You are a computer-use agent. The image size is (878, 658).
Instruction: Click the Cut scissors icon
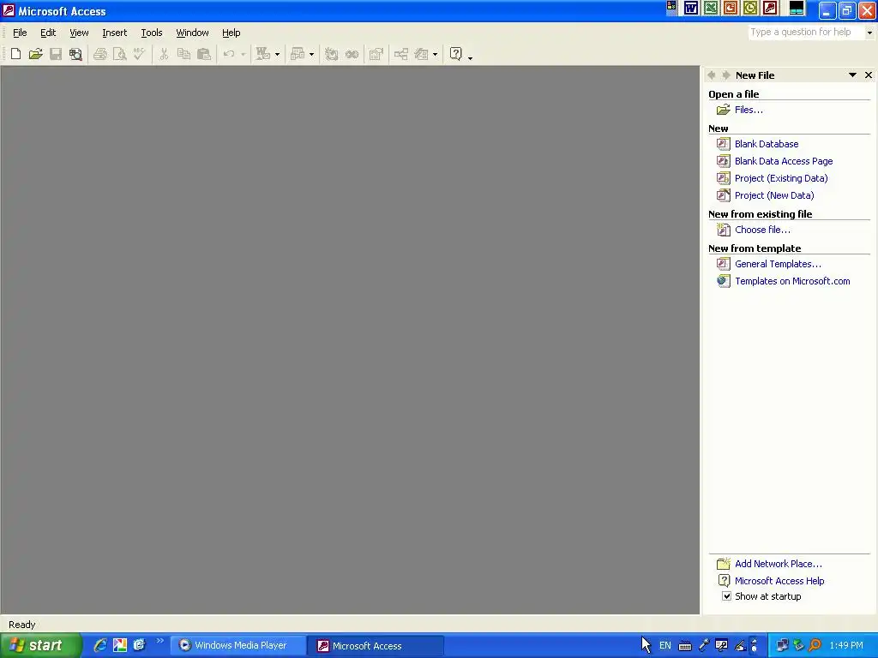coord(164,54)
